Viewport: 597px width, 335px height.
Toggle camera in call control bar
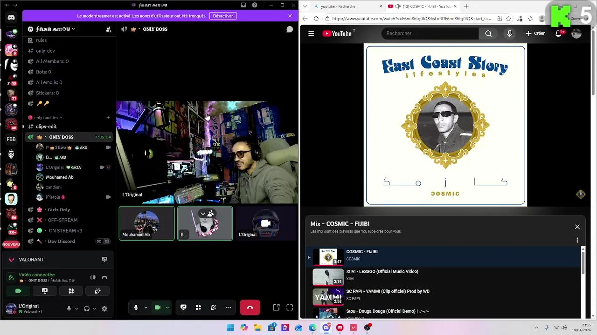coord(158,308)
